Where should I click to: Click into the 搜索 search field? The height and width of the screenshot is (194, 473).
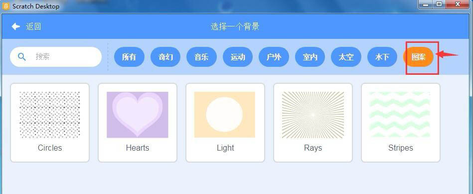pyautogui.click(x=56, y=57)
